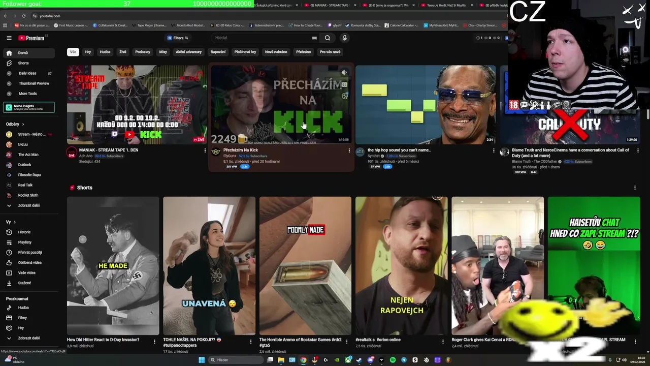Switch to MANIAK - STREAM TAPE browser tab
The width and height of the screenshot is (650, 366).
(330, 5)
